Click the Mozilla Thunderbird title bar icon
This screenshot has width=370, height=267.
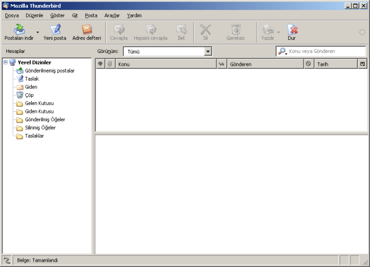(x=6, y=6)
